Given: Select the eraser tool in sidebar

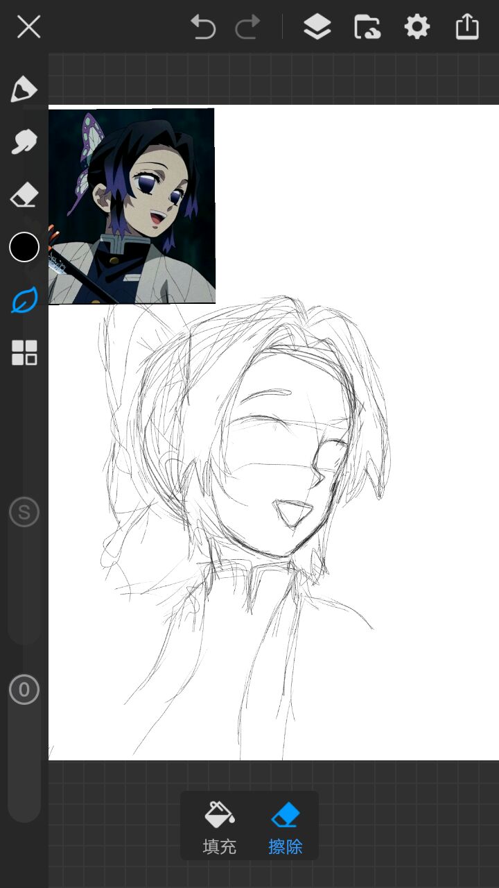Looking at the screenshot, I should (24, 195).
